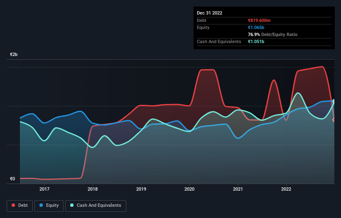Click the Equity label in tooltip
The image size is (341, 218).
[x=203, y=27]
